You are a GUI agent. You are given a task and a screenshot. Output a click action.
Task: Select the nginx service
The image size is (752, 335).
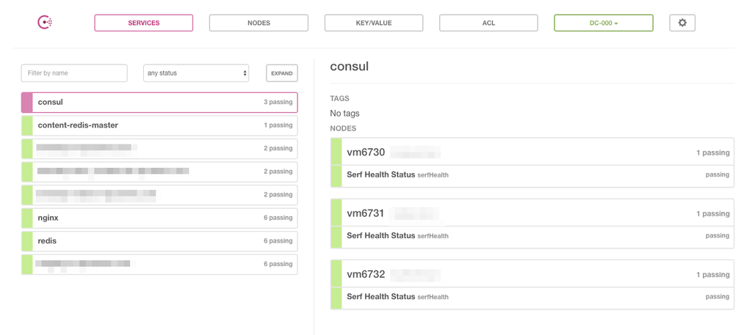[48, 218]
